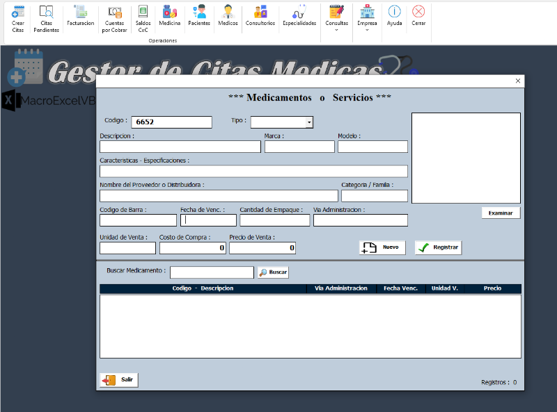
Task: Click the Unidad V. column header
Action: (445, 288)
